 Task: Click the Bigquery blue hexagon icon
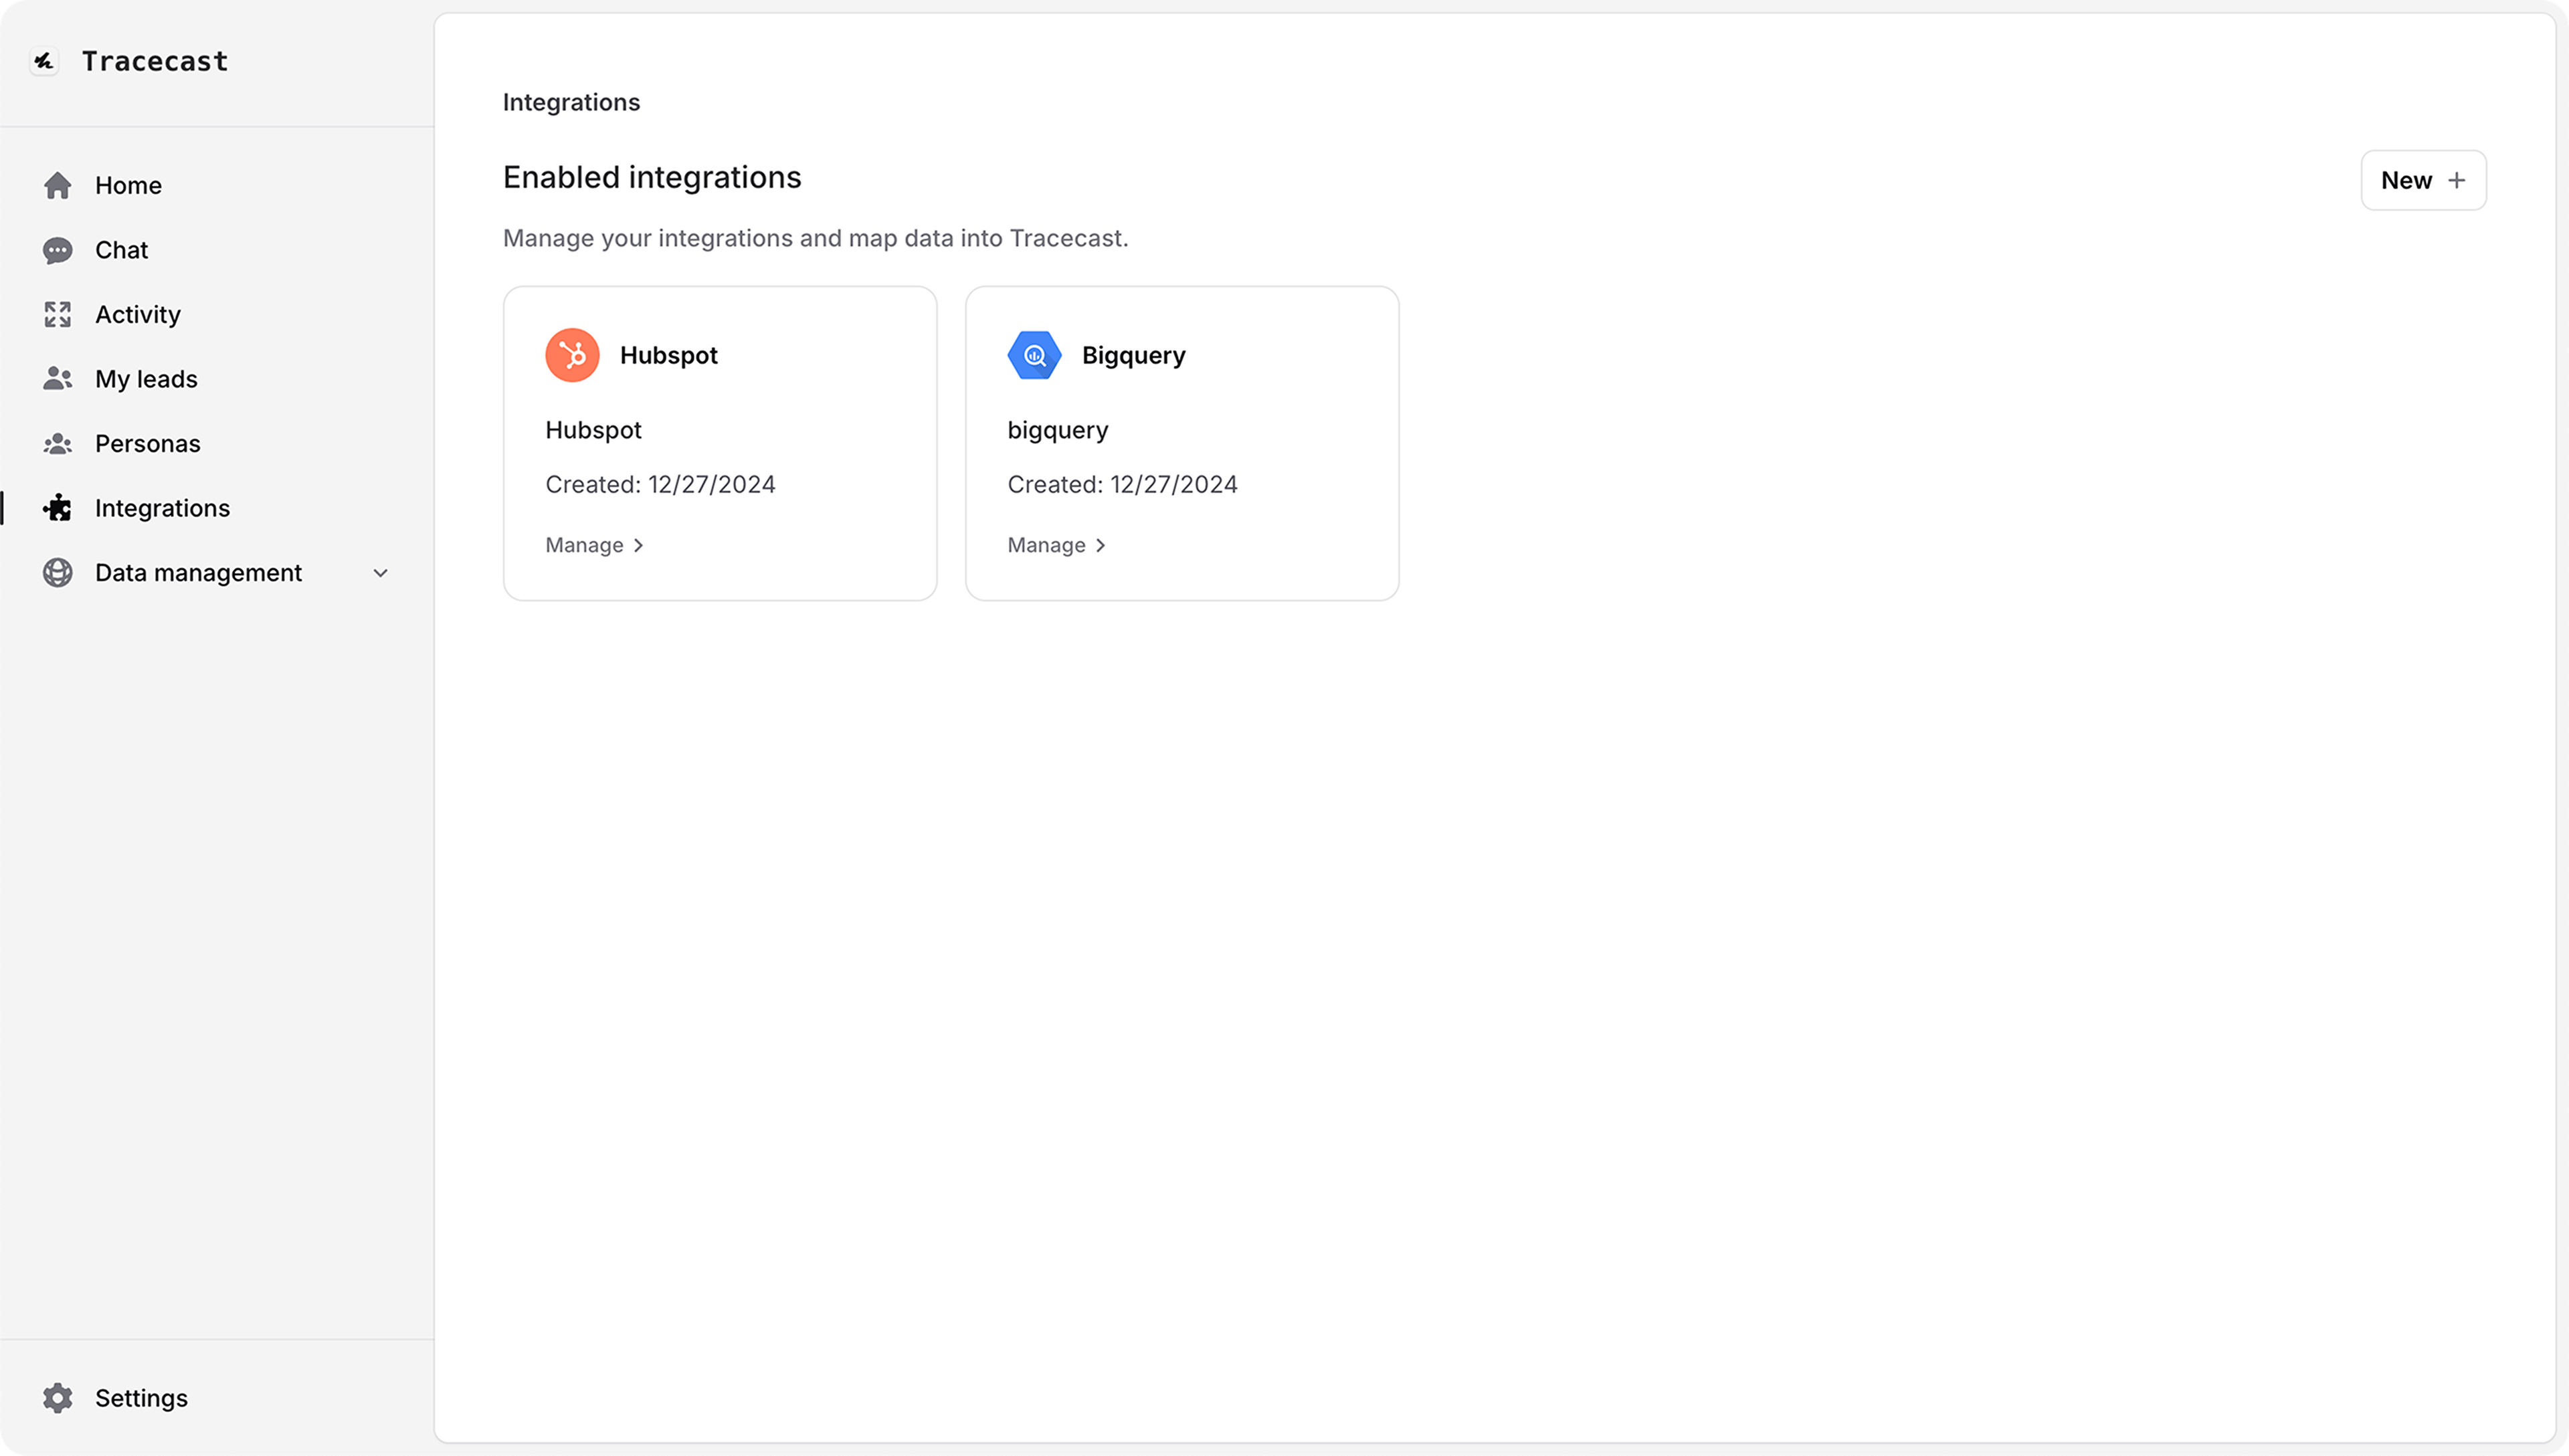click(x=1034, y=355)
